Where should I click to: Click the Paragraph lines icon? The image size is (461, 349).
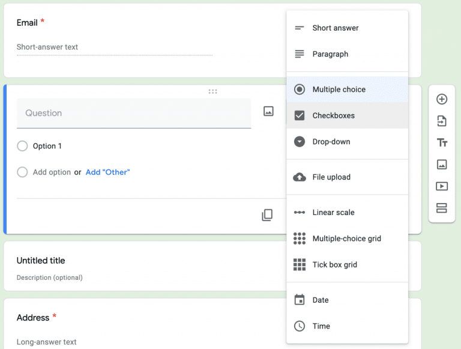click(300, 54)
